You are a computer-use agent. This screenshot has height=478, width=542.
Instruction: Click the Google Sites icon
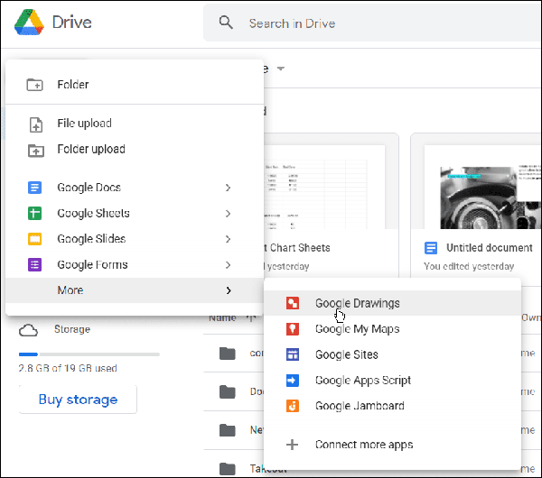tap(293, 354)
